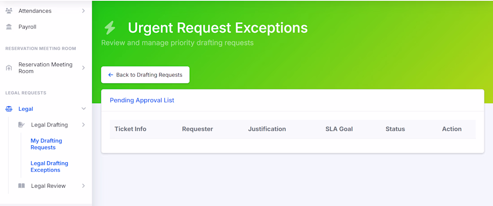
Task: Click the Attendances people icon
Action: (x=9, y=11)
